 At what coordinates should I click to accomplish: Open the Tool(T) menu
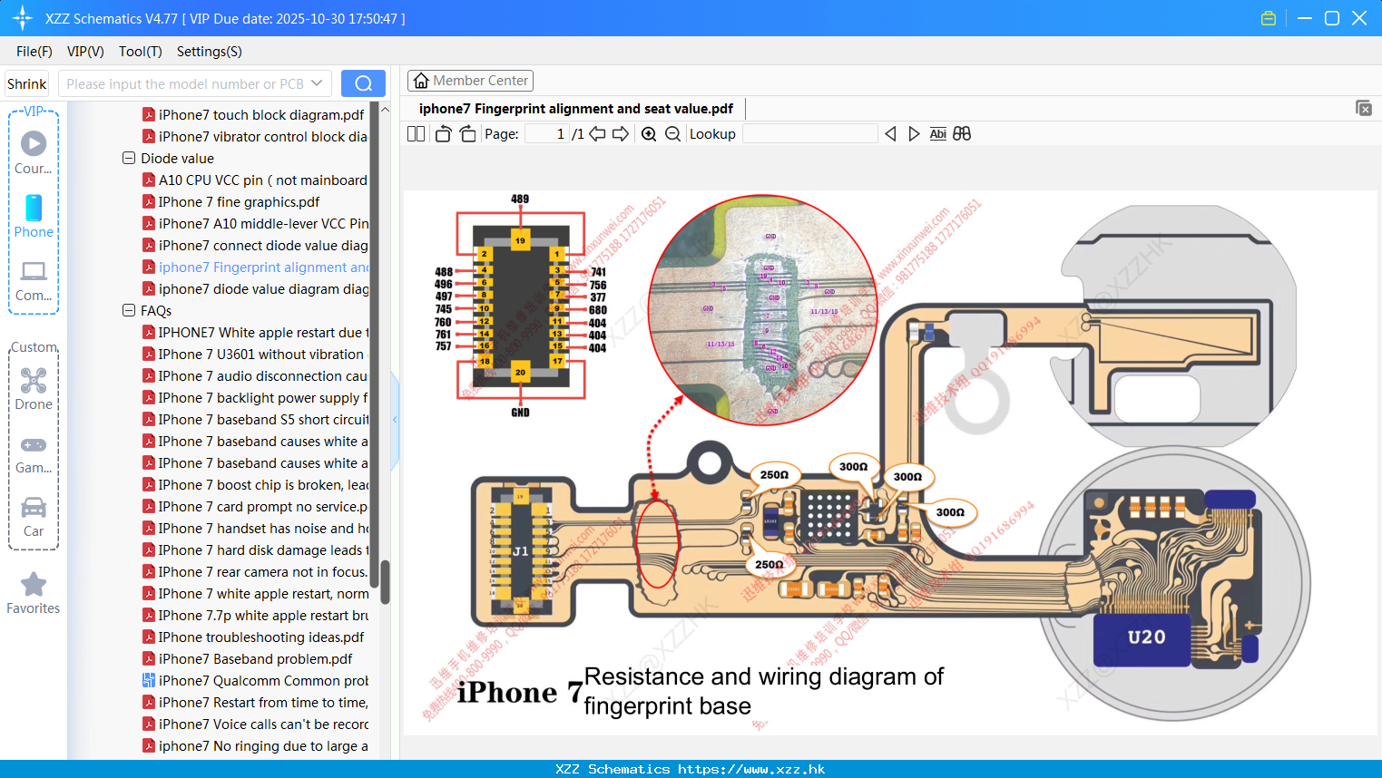click(141, 52)
